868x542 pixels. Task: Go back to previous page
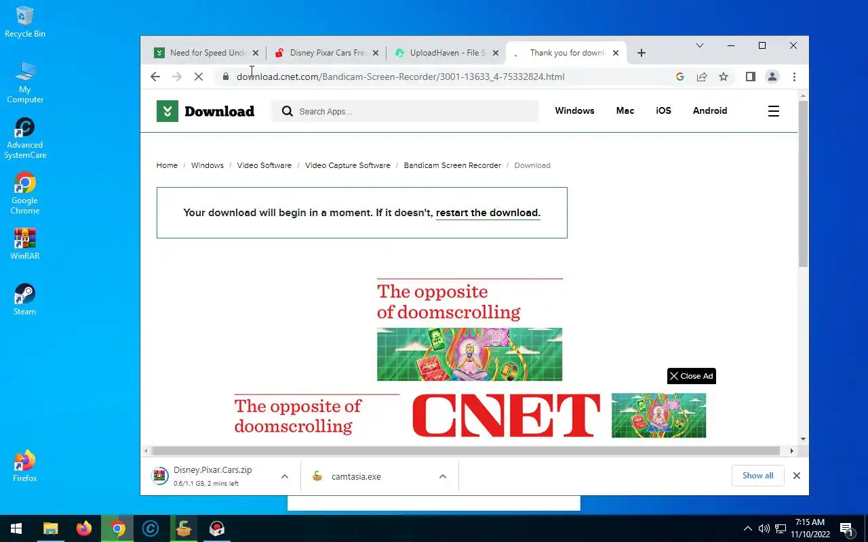(155, 77)
